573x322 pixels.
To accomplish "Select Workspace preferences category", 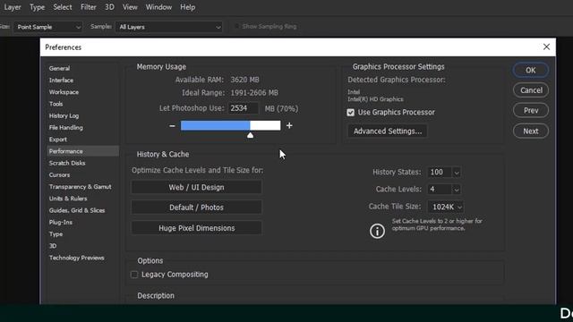I will pyautogui.click(x=64, y=92).
